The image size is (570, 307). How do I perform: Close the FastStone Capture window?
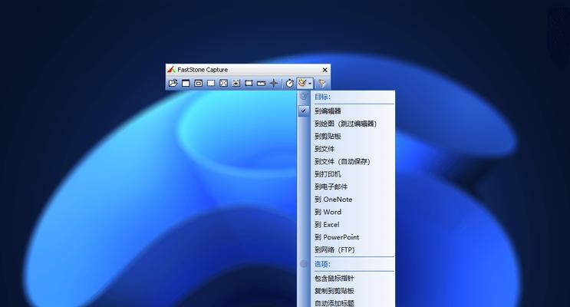(325, 70)
